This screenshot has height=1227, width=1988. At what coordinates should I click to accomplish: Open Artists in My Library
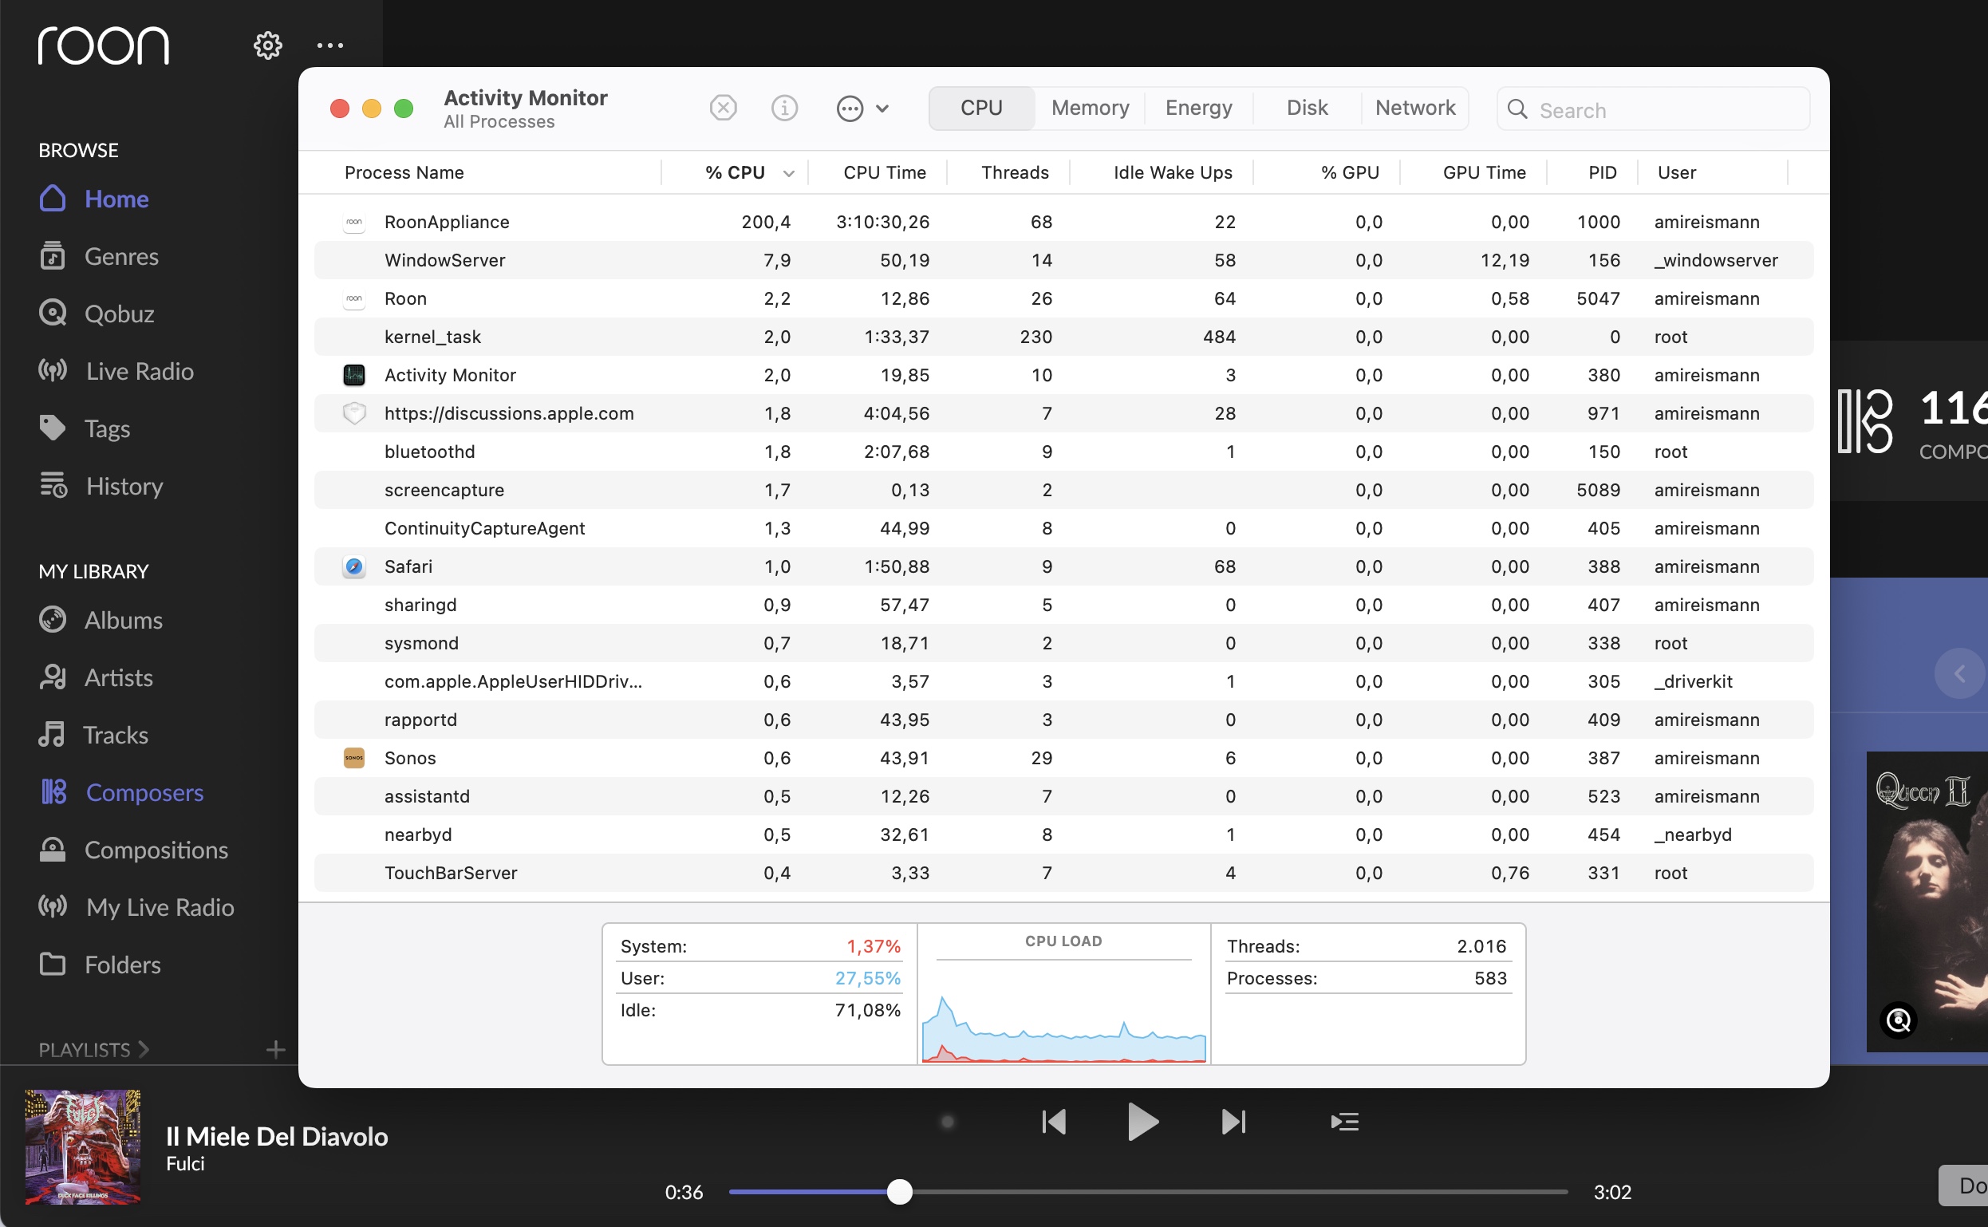[x=96, y=677]
